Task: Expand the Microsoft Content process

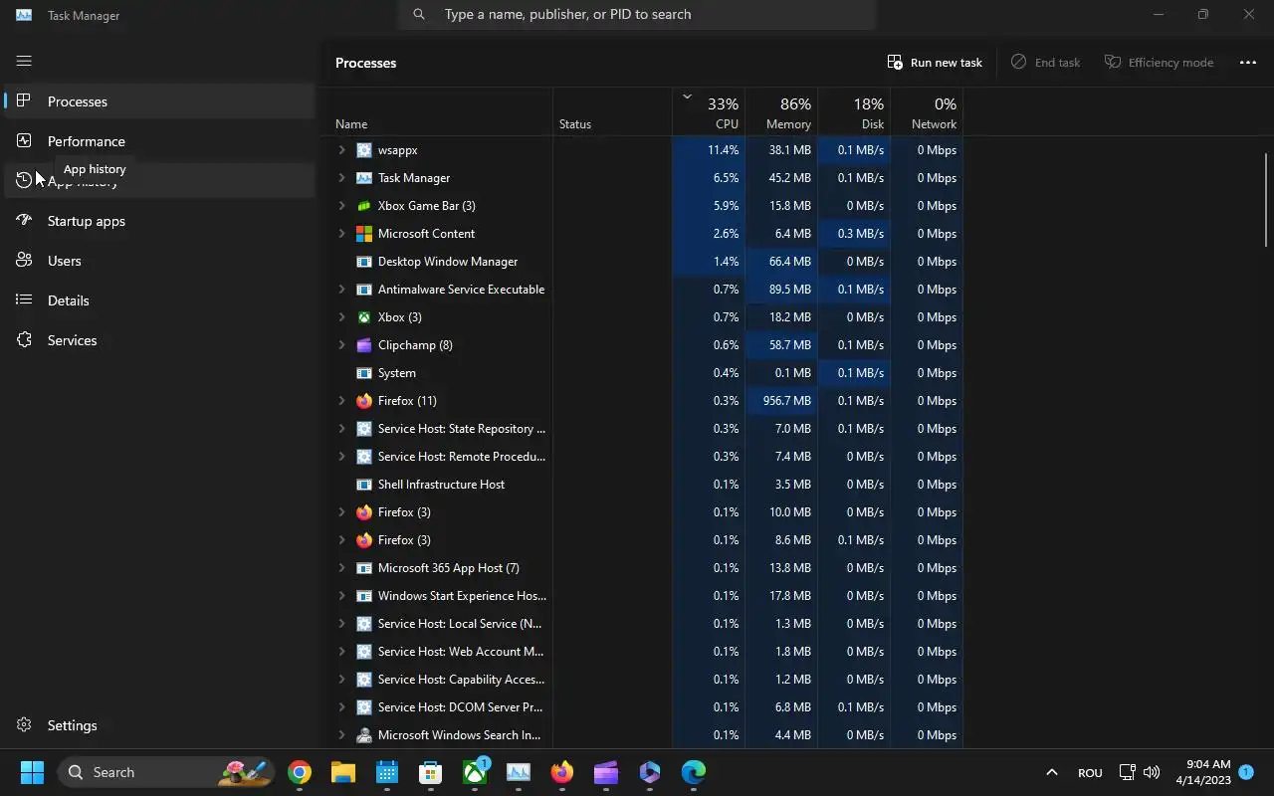Action: tap(341, 234)
